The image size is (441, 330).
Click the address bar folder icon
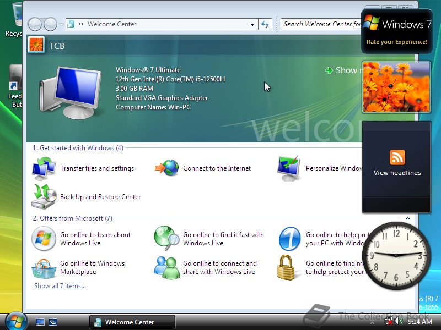[71, 24]
